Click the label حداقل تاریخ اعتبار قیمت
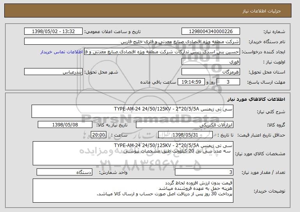The image size is (300, 212). (261, 135)
